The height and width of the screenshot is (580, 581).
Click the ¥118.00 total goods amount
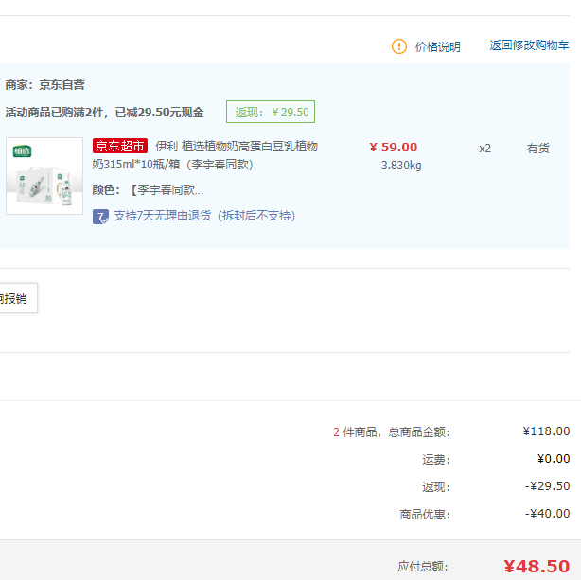point(546,431)
